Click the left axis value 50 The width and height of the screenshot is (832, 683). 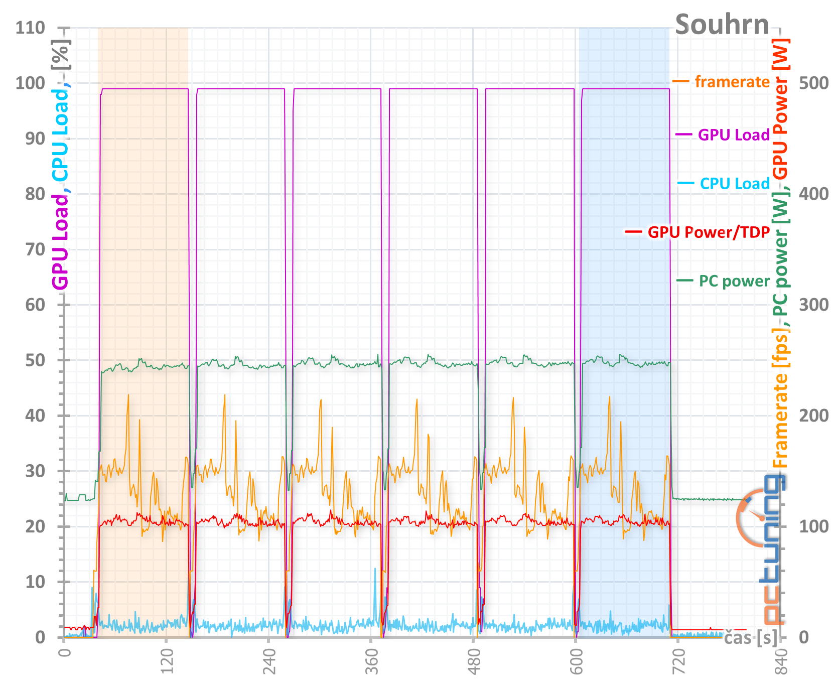click(x=35, y=360)
